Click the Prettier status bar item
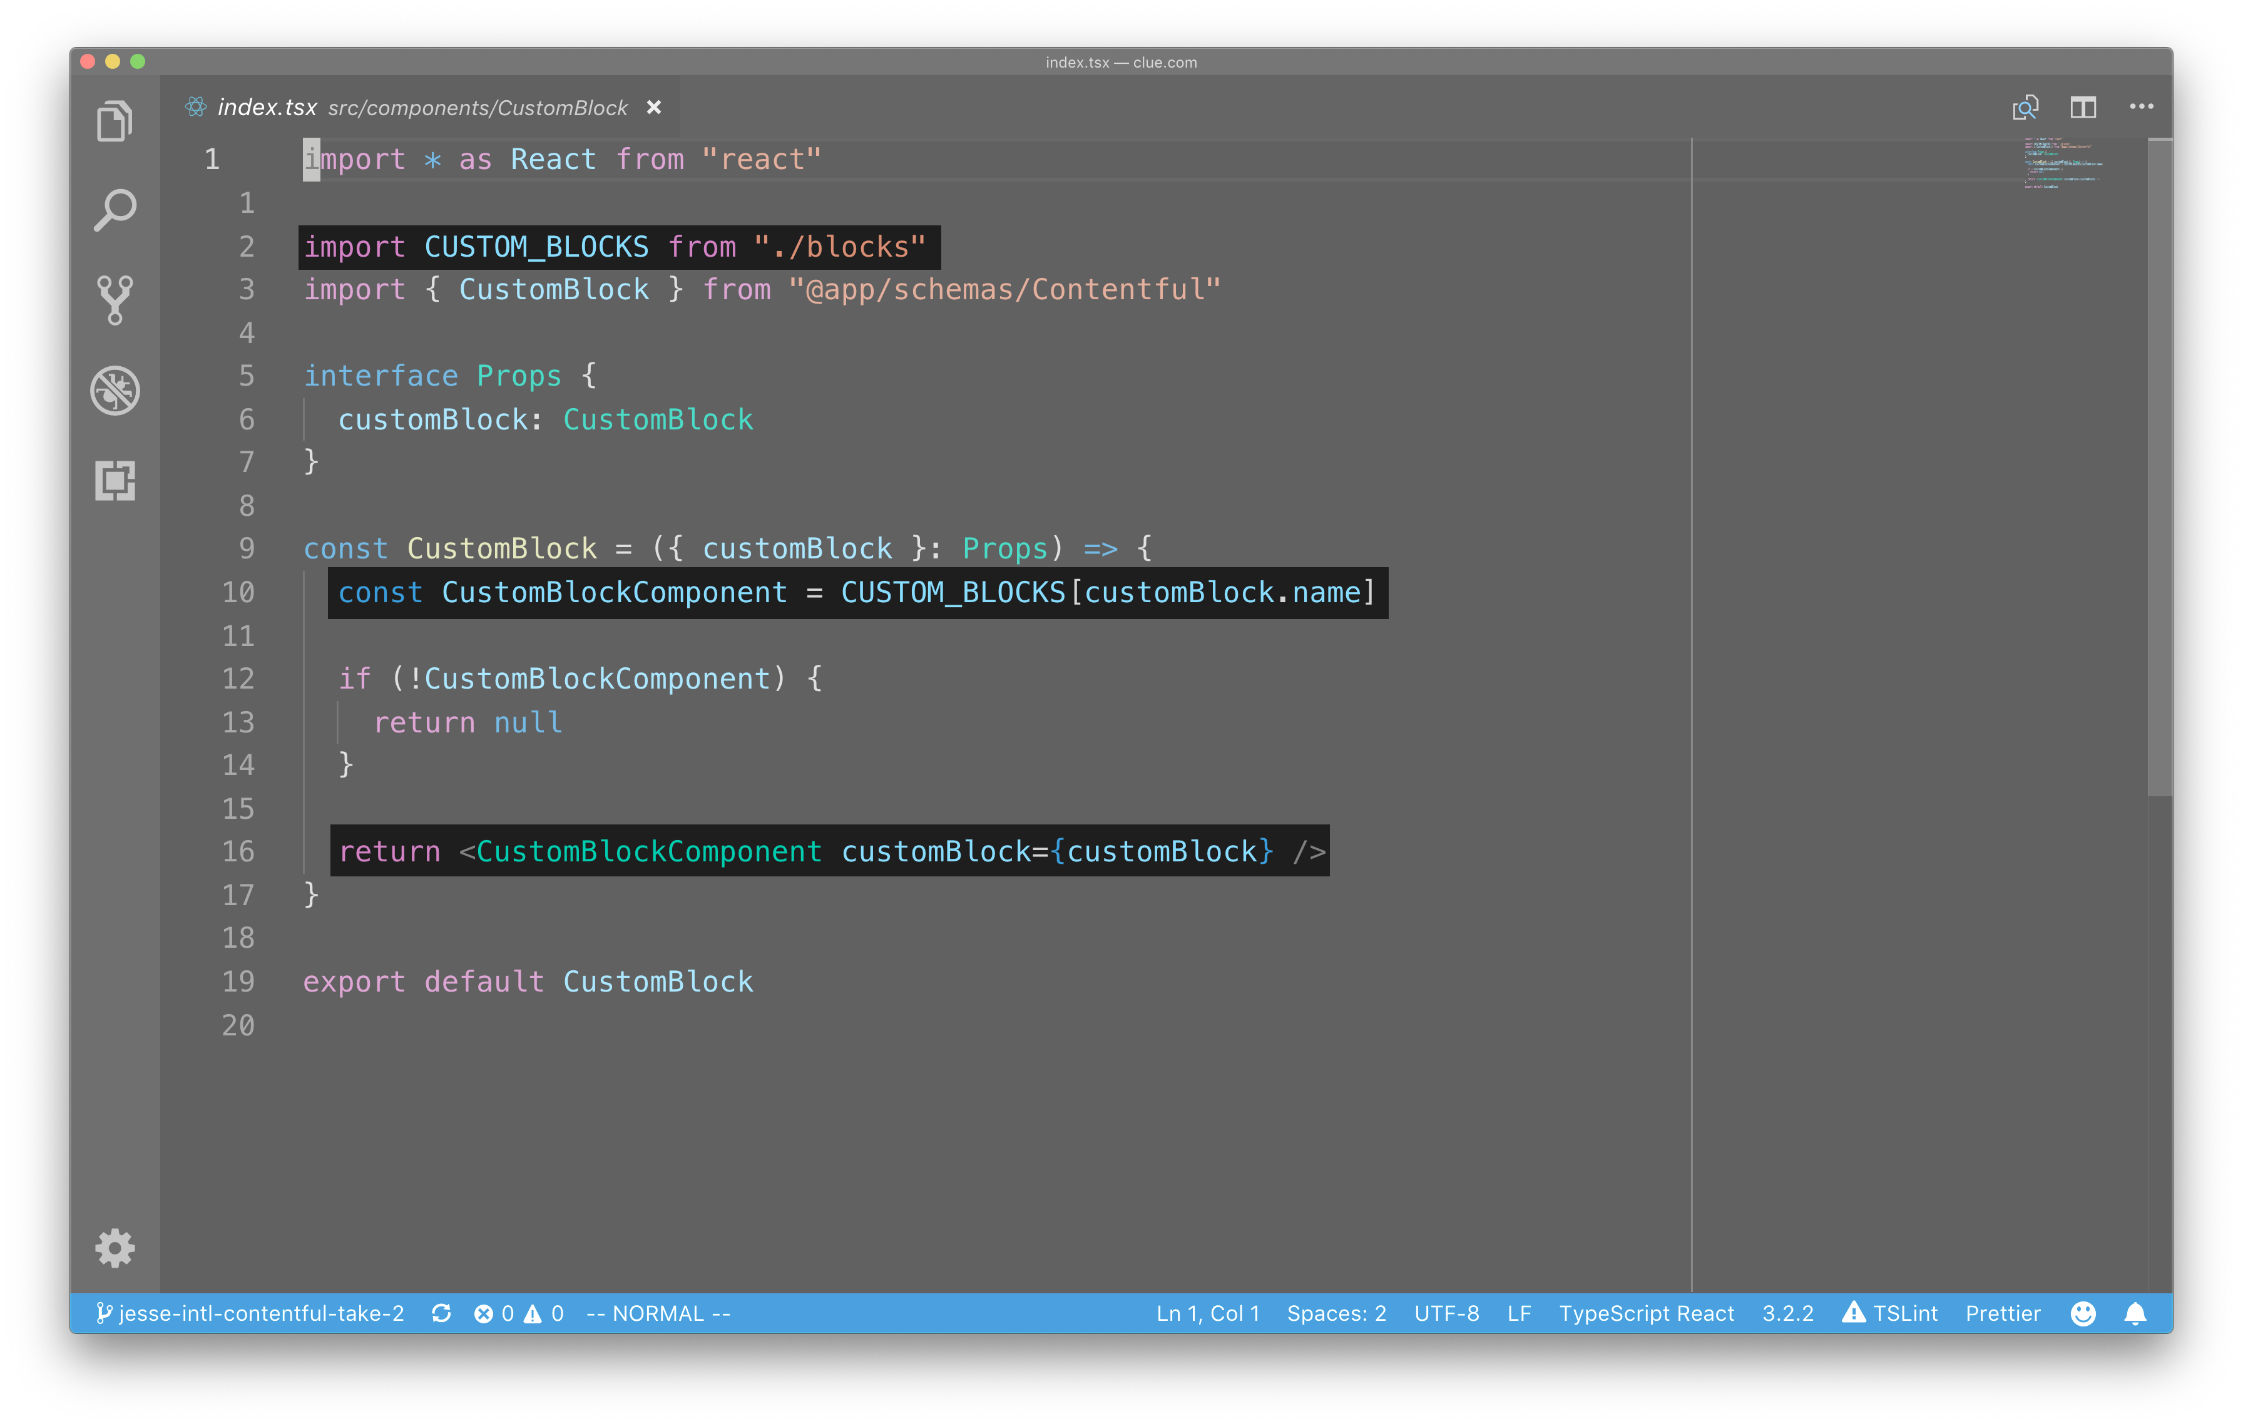The height and width of the screenshot is (1426, 2243). [x=2003, y=1313]
